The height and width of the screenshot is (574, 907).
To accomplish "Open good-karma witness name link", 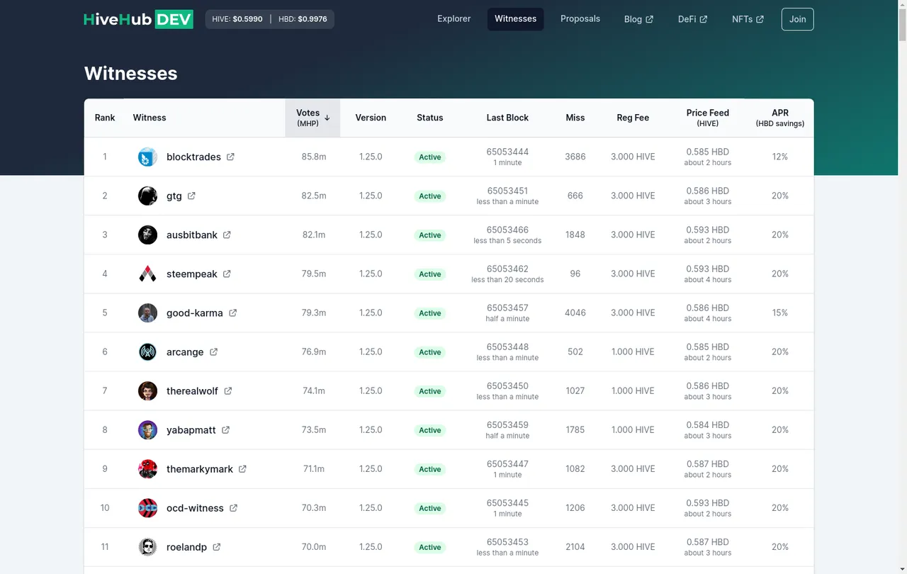I will click(195, 313).
